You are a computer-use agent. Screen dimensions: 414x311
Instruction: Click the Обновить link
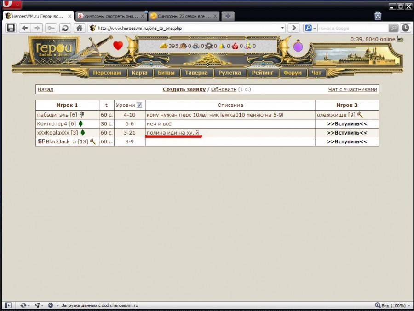tap(224, 89)
